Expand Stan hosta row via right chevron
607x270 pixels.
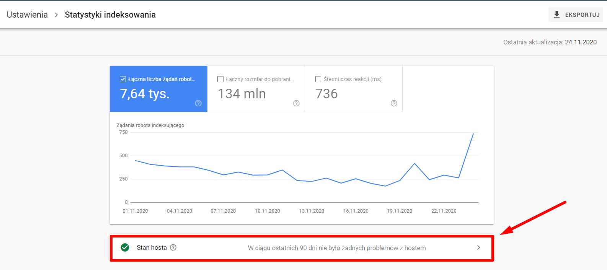[x=478, y=247]
